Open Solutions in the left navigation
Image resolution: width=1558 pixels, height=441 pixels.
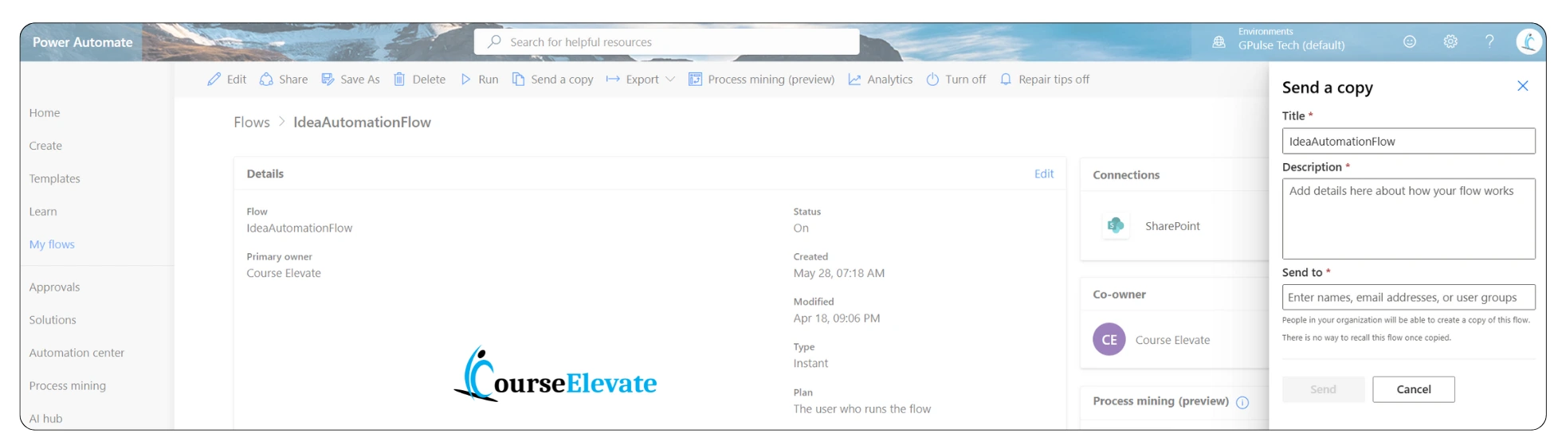pyautogui.click(x=53, y=320)
